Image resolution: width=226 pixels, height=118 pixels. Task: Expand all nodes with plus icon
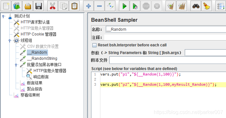click(88, 6)
